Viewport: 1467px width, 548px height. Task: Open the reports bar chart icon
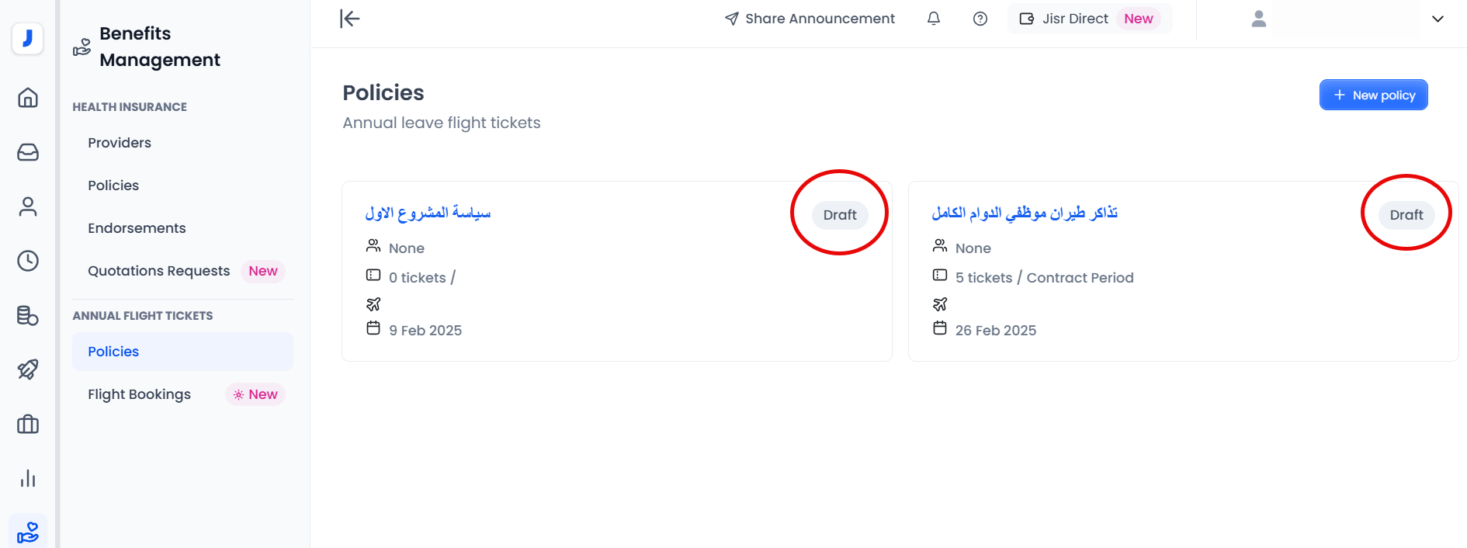(28, 479)
